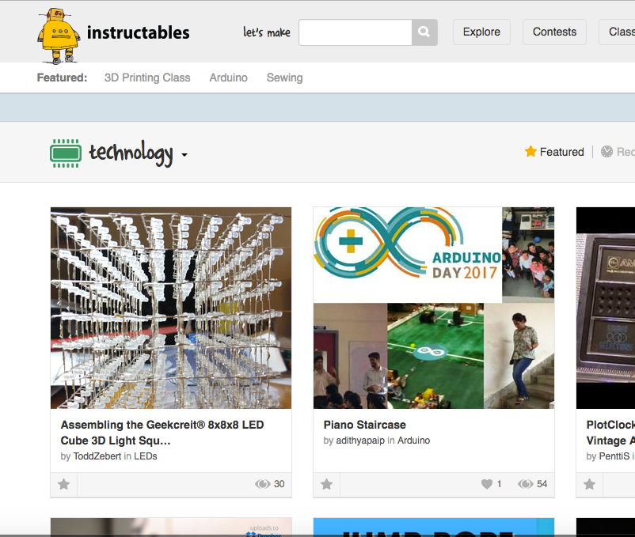Open the Dropbox uploads project thumbnail
Viewport: 635px width, 537px height.
click(x=171, y=528)
